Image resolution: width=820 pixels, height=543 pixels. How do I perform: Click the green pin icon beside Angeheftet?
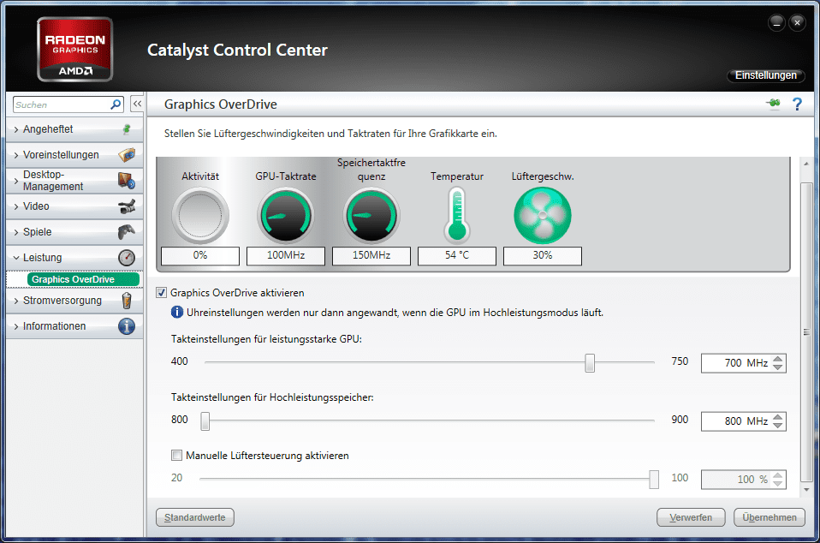point(127,128)
